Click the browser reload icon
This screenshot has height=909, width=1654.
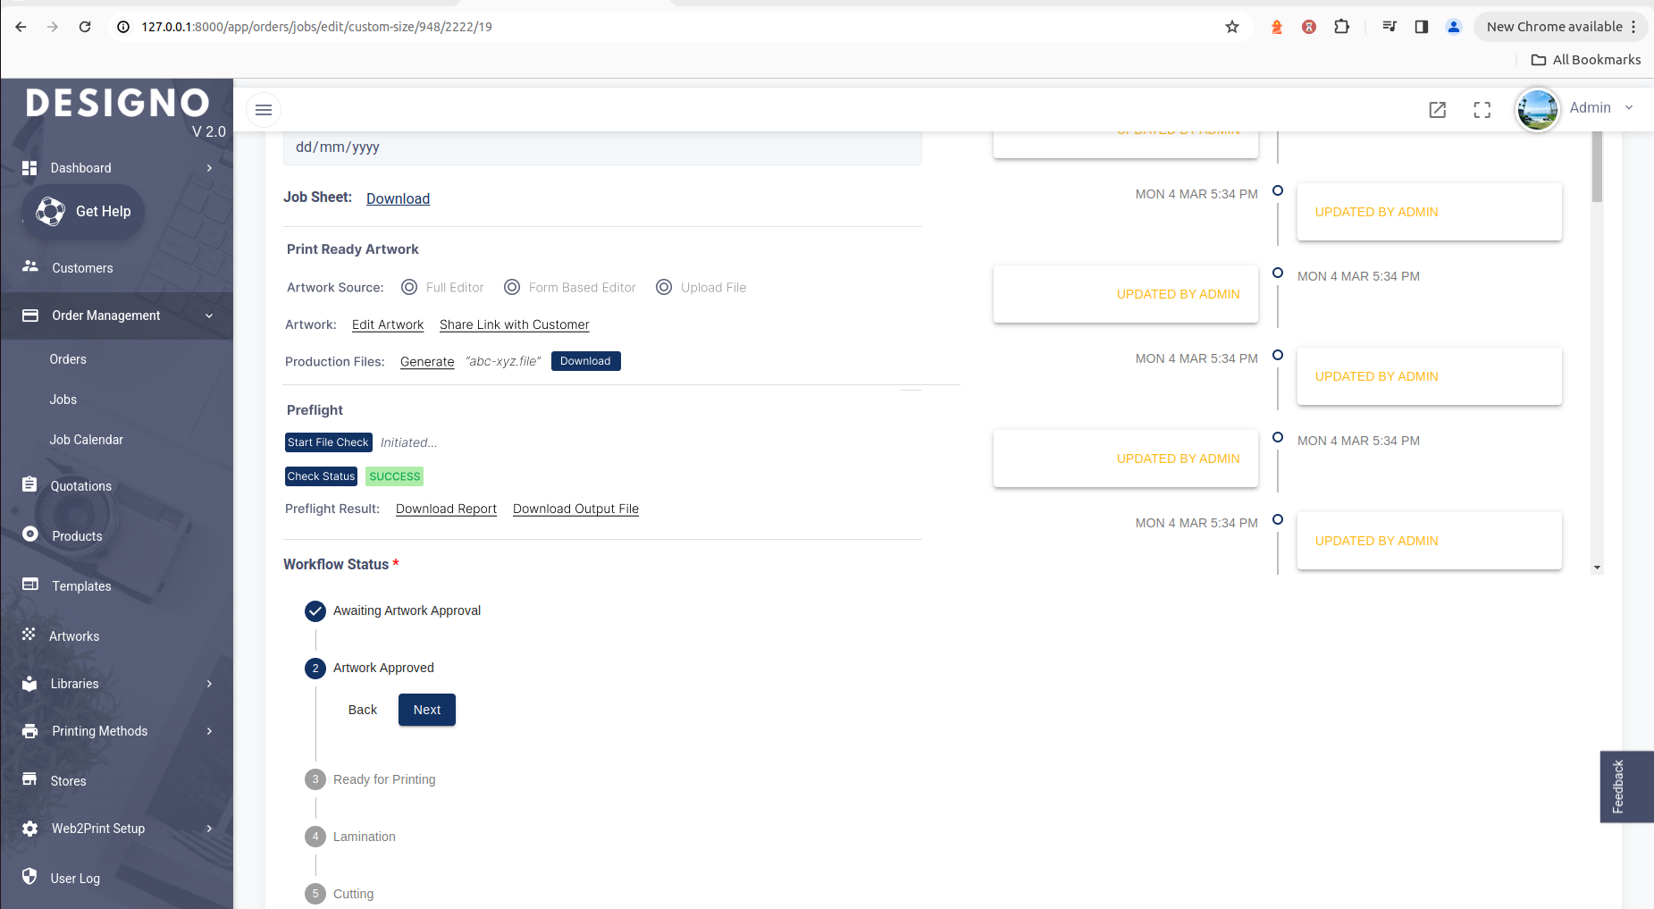point(85,27)
